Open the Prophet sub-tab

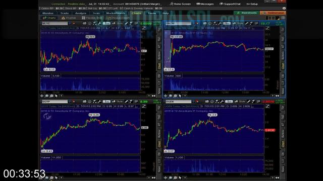tap(69, 18)
